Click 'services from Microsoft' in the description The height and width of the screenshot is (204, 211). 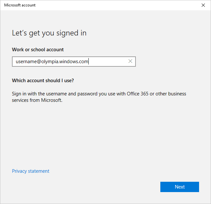pos(37,100)
